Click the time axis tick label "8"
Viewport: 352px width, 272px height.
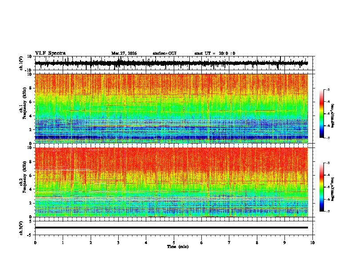pyautogui.click(x=257, y=243)
